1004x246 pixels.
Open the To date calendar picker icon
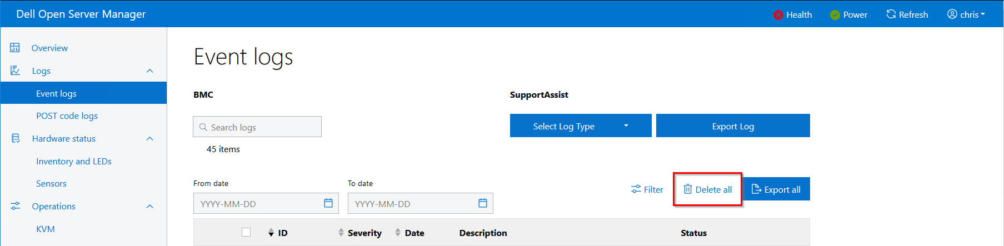(483, 203)
